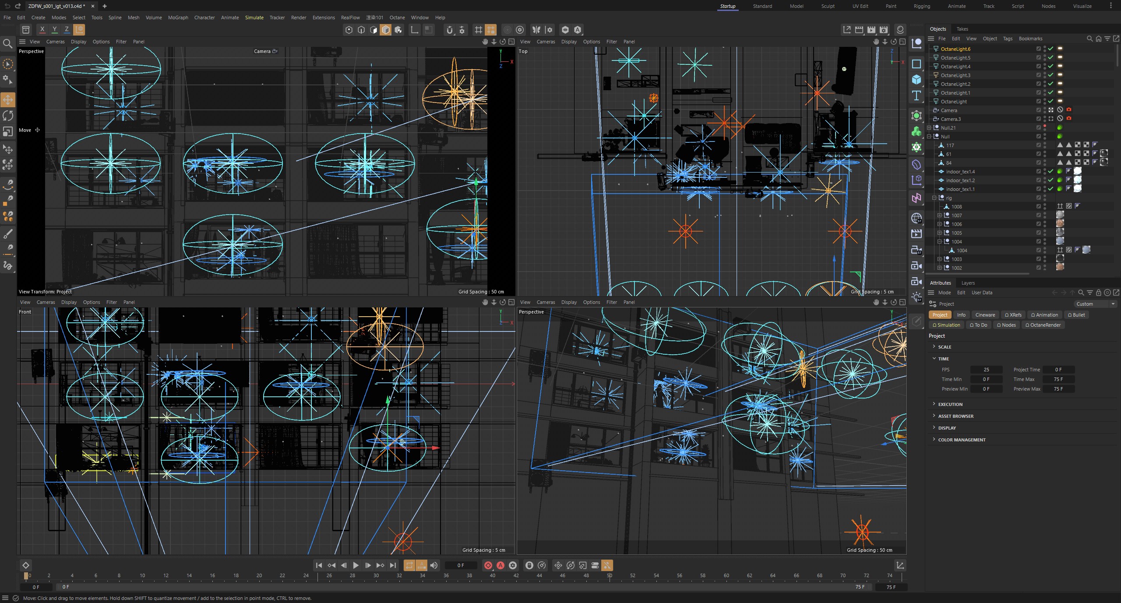The width and height of the screenshot is (1121, 603).
Task: Select the Move tool in left toolbar
Action: coord(8,100)
